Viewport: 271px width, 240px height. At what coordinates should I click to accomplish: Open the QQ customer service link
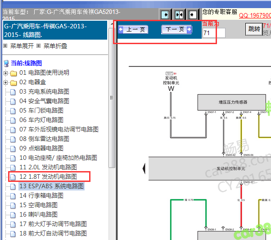pyautogui.click(x=255, y=15)
